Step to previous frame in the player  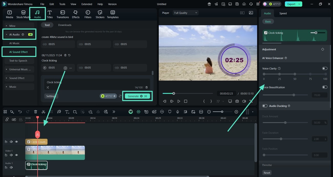[165, 101]
